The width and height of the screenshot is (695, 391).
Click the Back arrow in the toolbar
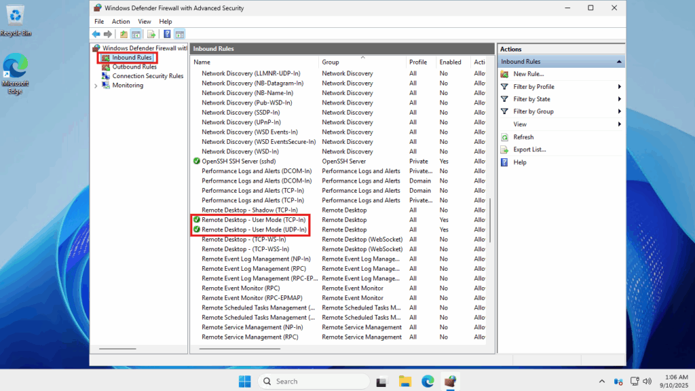click(x=96, y=34)
